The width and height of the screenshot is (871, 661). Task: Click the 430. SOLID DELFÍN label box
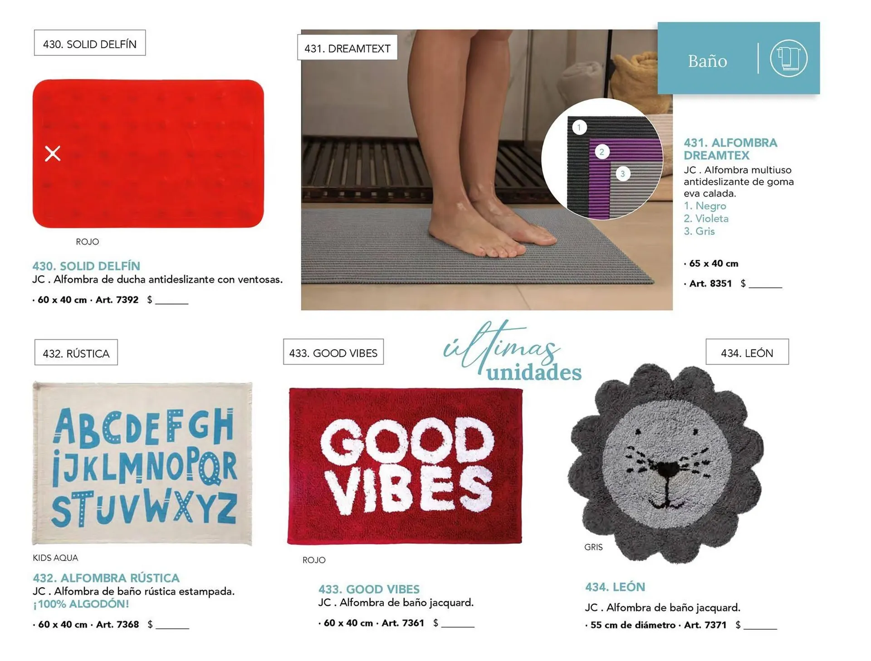[90, 44]
